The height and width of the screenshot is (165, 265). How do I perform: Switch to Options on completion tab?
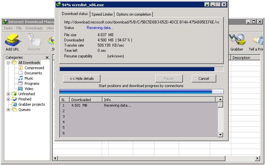(134, 14)
